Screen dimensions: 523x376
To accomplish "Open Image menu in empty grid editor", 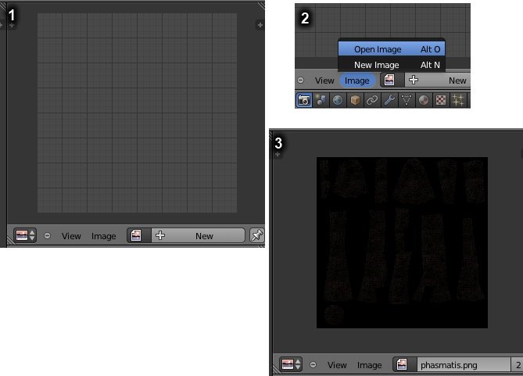I will click(x=104, y=236).
